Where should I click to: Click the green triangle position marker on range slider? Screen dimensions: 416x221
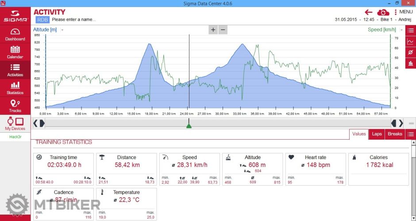pos(189,126)
